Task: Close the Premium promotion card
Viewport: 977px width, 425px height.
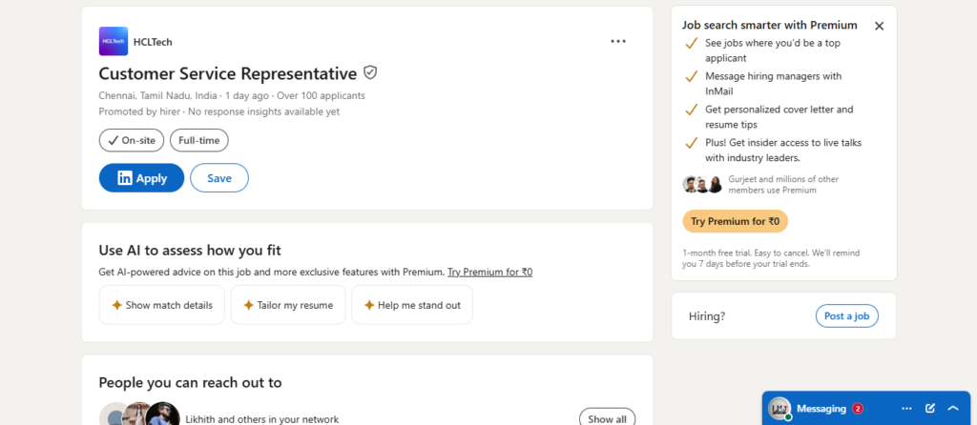Action: point(879,26)
